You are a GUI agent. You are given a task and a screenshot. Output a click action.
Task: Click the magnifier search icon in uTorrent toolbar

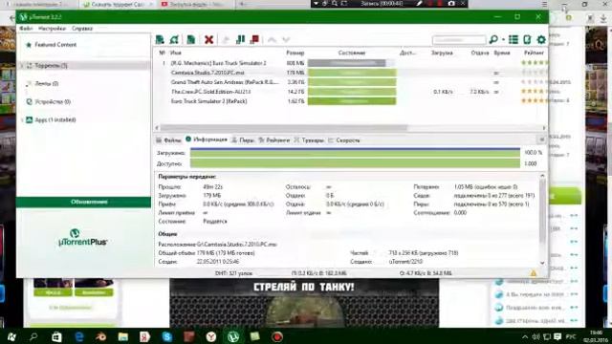[x=493, y=39]
